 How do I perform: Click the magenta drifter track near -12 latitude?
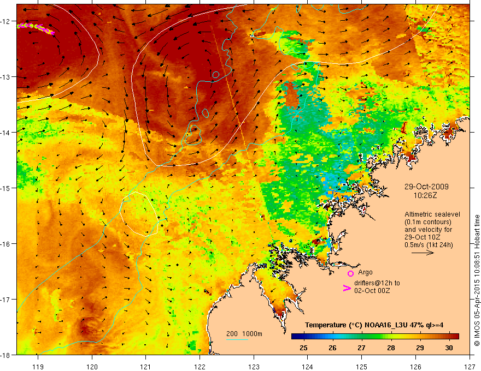coord(36,28)
